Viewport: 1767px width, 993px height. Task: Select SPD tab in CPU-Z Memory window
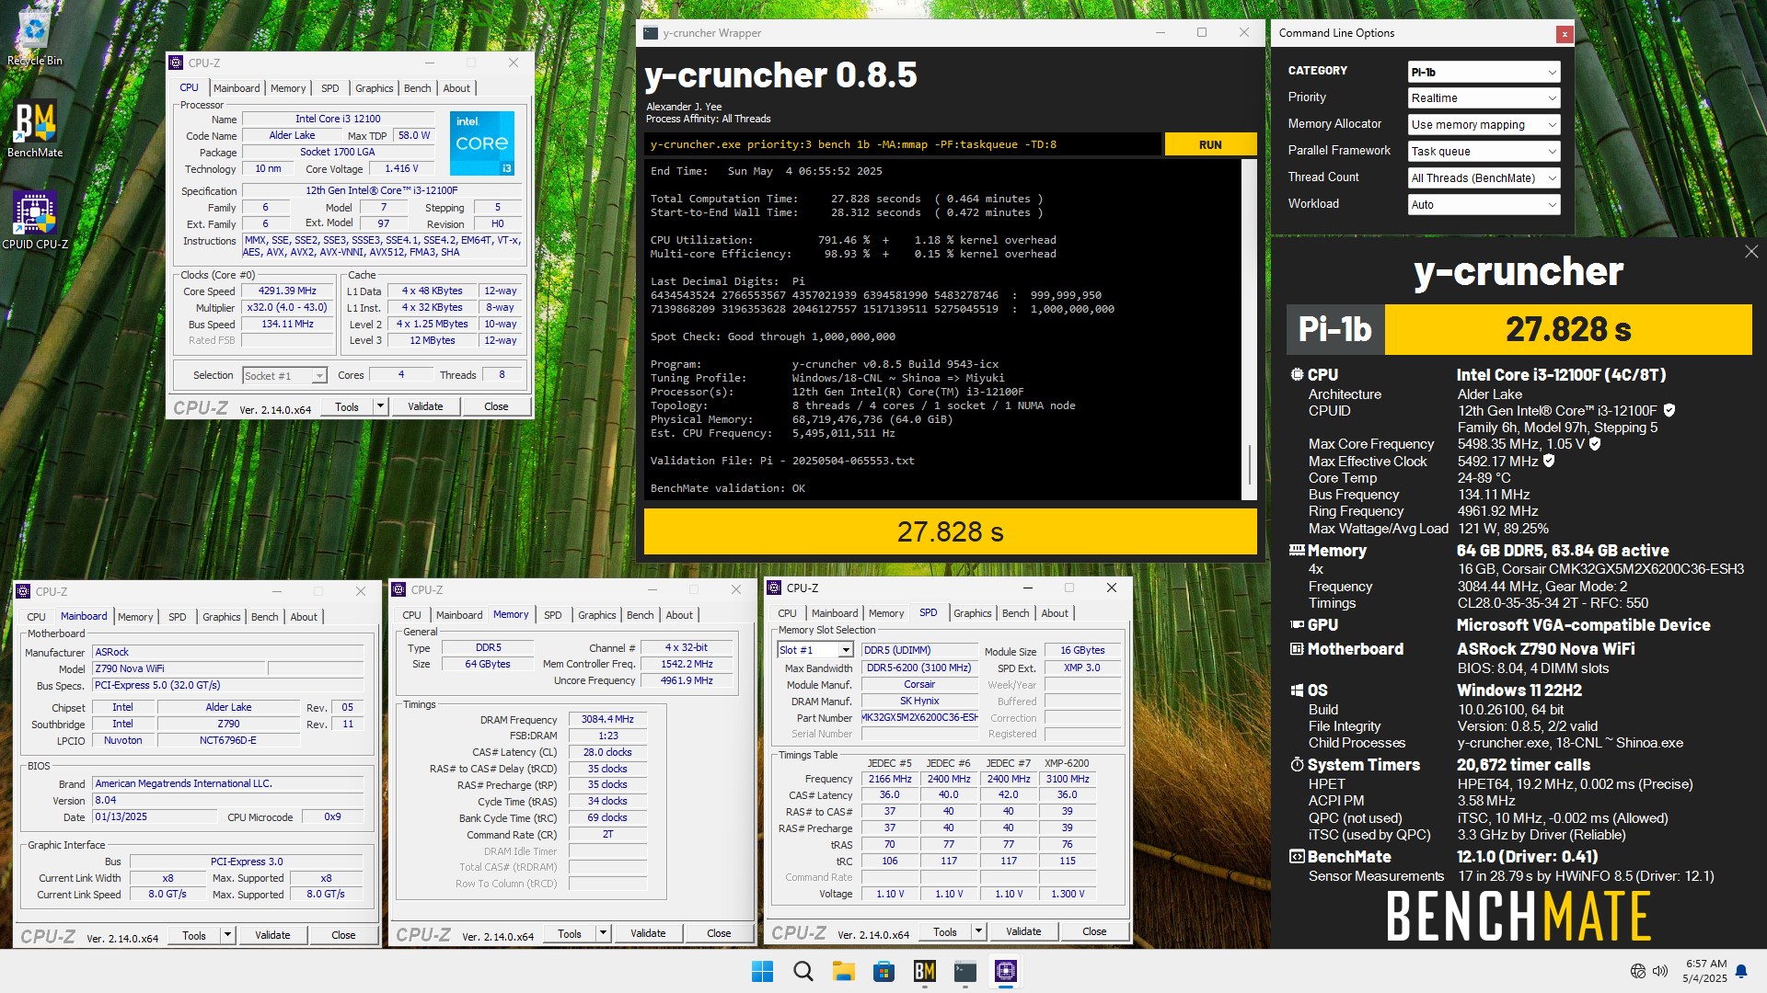(552, 615)
